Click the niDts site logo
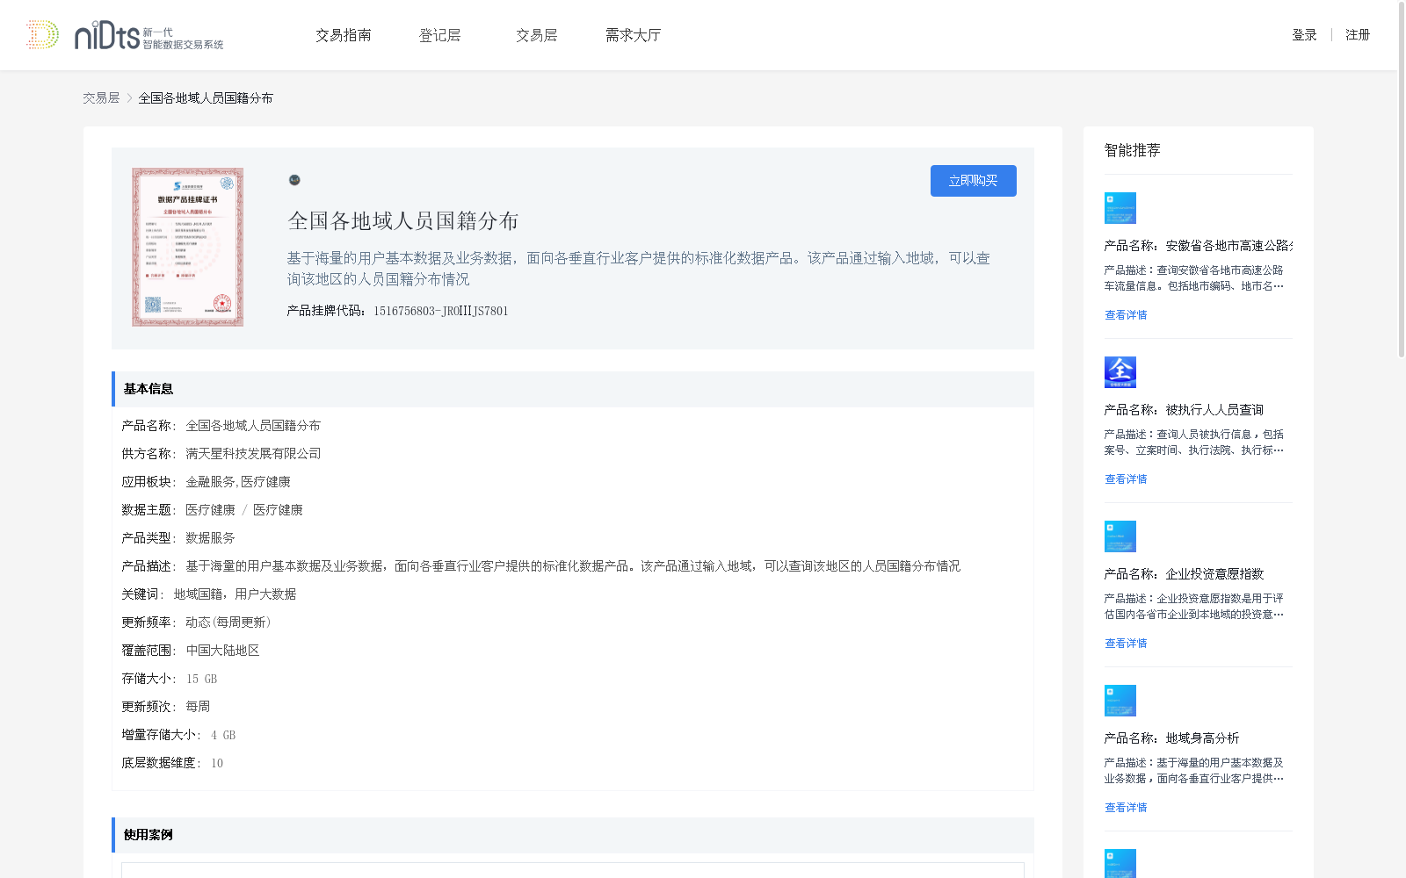The width and height of the screenshot is (1406, 878). point(125,35)
